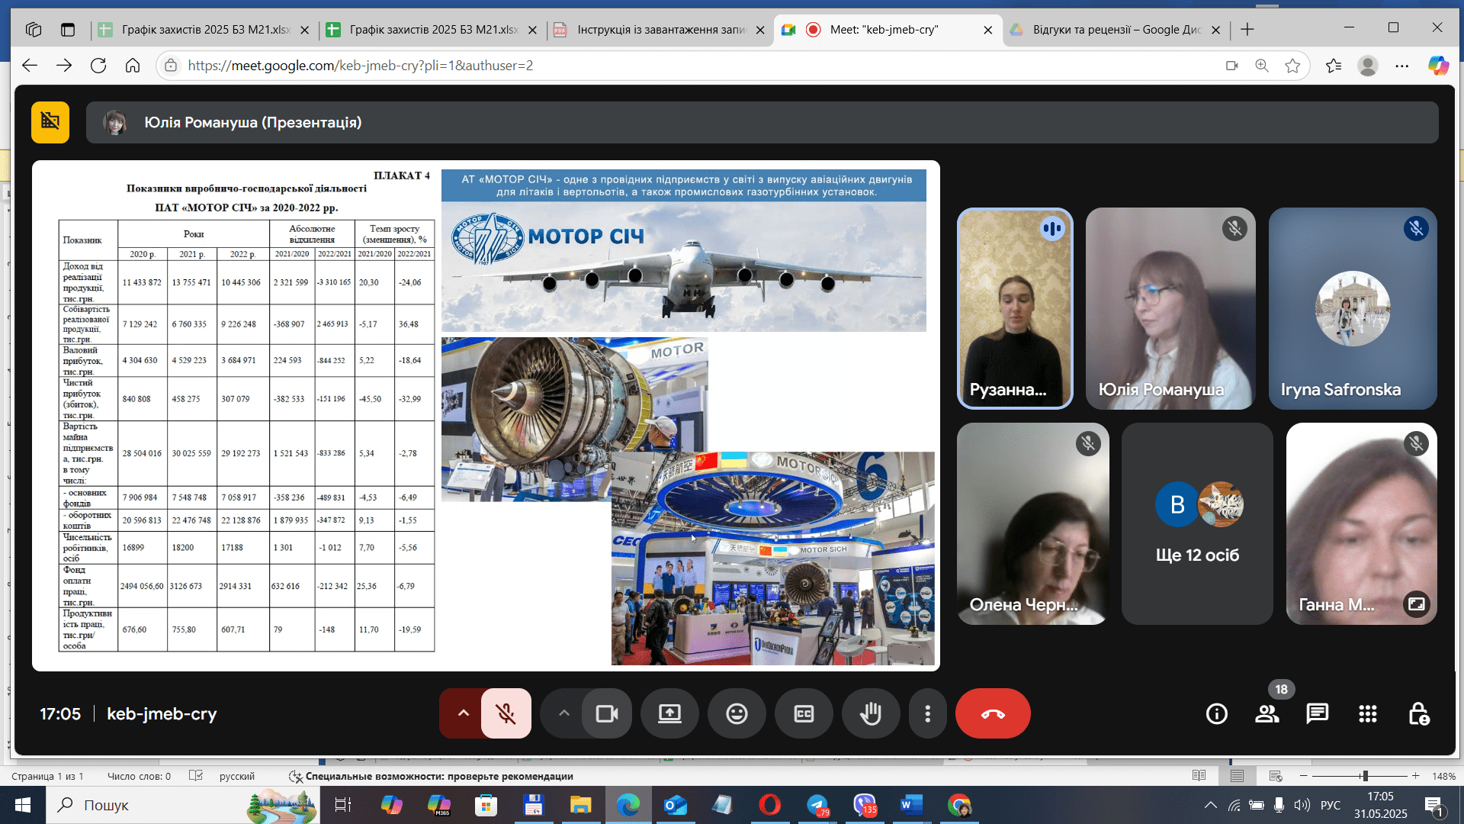Click the Windows Start button
Screen dimensions: 1464x824
point(23,805)
